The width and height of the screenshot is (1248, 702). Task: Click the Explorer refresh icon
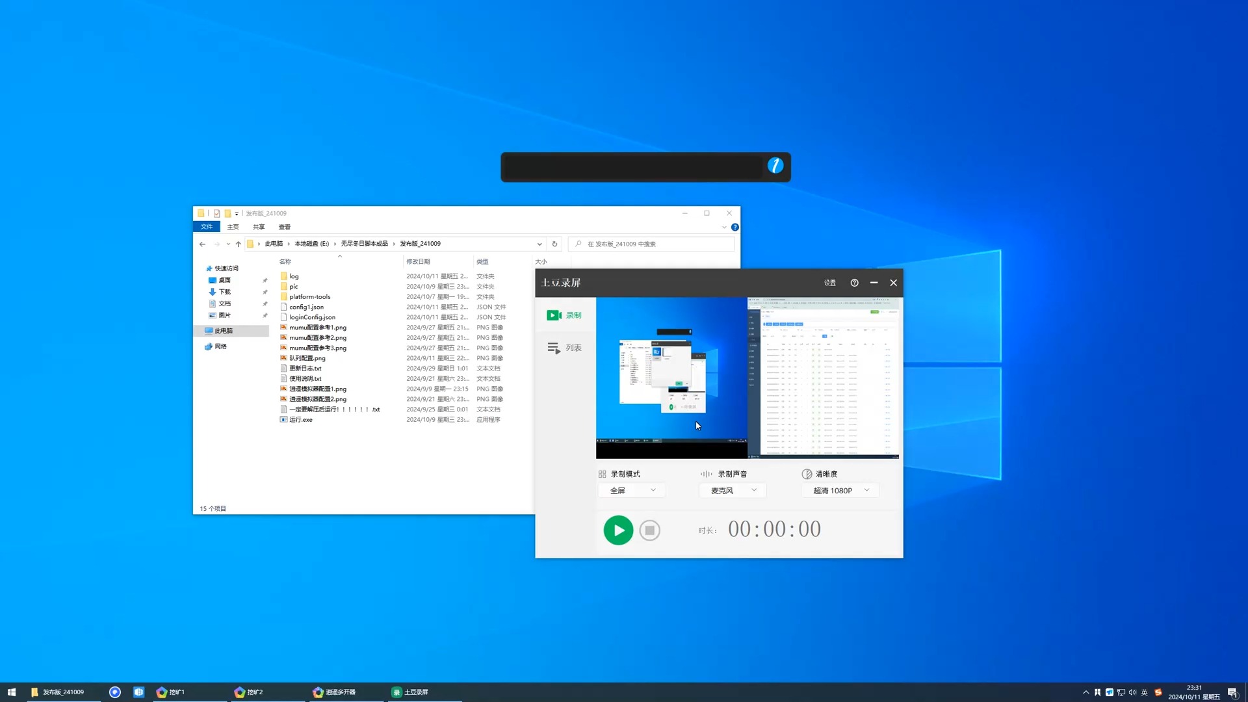pyautogui.click(x=554, y=244)
